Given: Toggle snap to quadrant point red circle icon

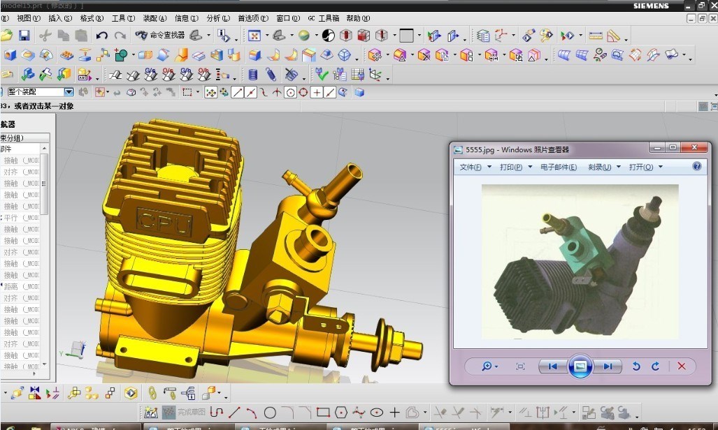Looking at the screenshot, I should [x=303, y=92].
